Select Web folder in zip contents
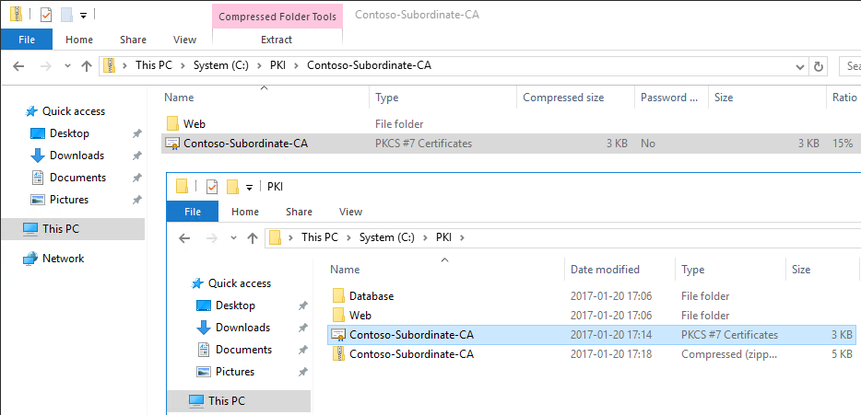The width and height of the screenshot is (861, 415). click(194, 124)
